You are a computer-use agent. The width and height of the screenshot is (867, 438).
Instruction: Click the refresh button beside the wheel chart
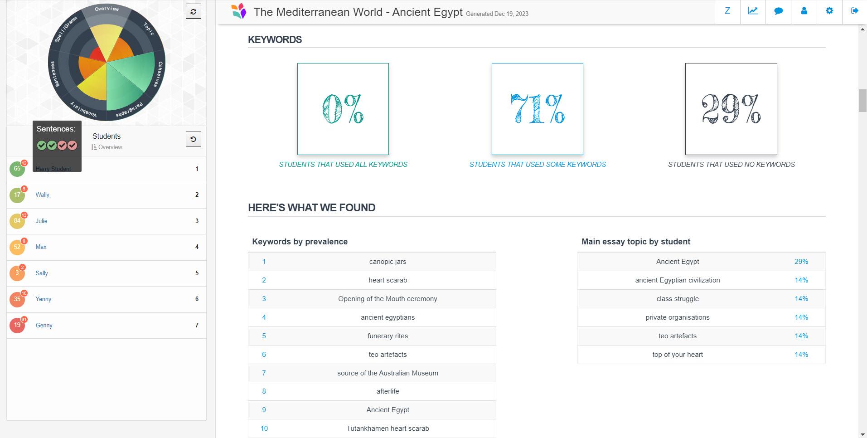[194, 12]
